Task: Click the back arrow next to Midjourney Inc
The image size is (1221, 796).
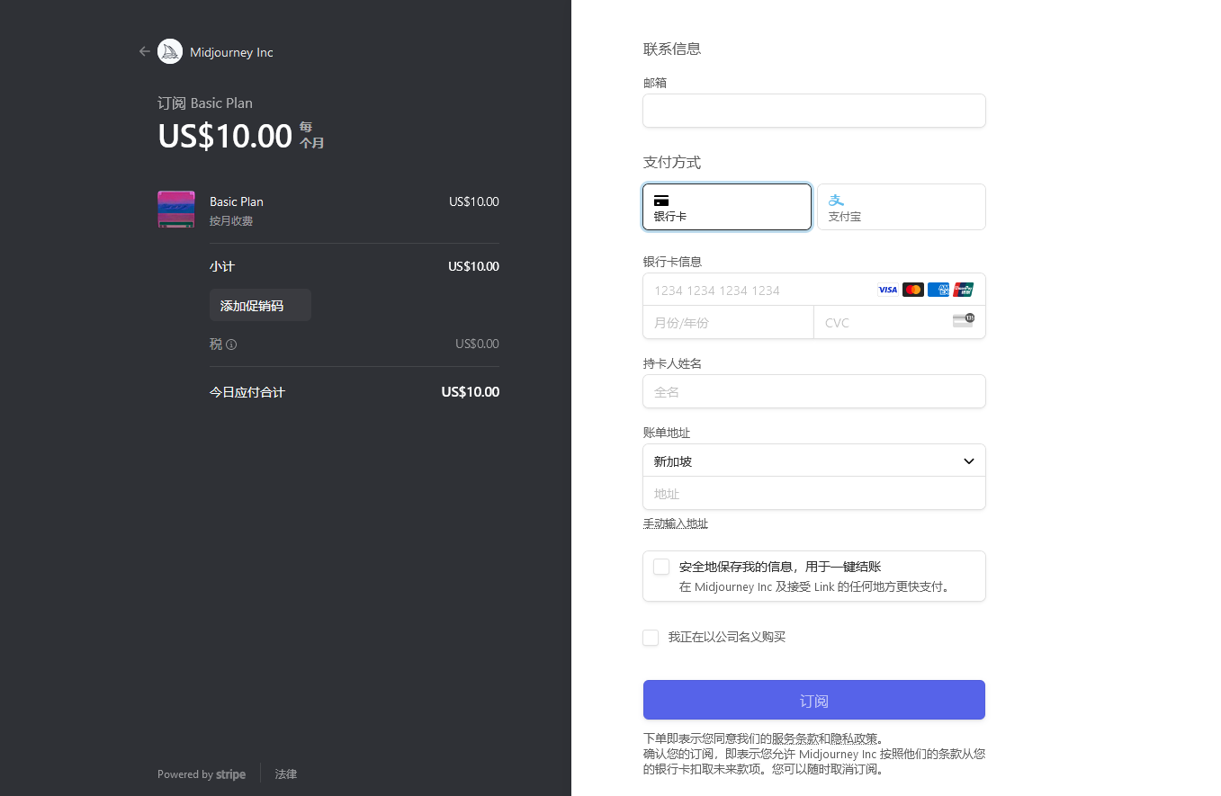Action: click(144, 51)
